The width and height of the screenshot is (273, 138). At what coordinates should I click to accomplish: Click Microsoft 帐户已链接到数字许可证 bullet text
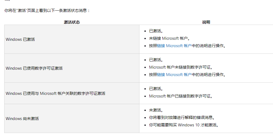(181, 96)
